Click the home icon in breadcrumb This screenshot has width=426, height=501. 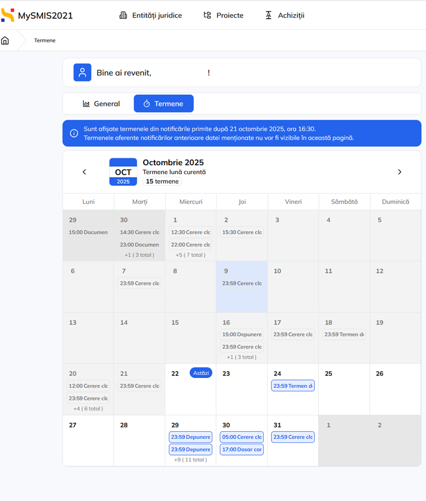coord(5,40)
